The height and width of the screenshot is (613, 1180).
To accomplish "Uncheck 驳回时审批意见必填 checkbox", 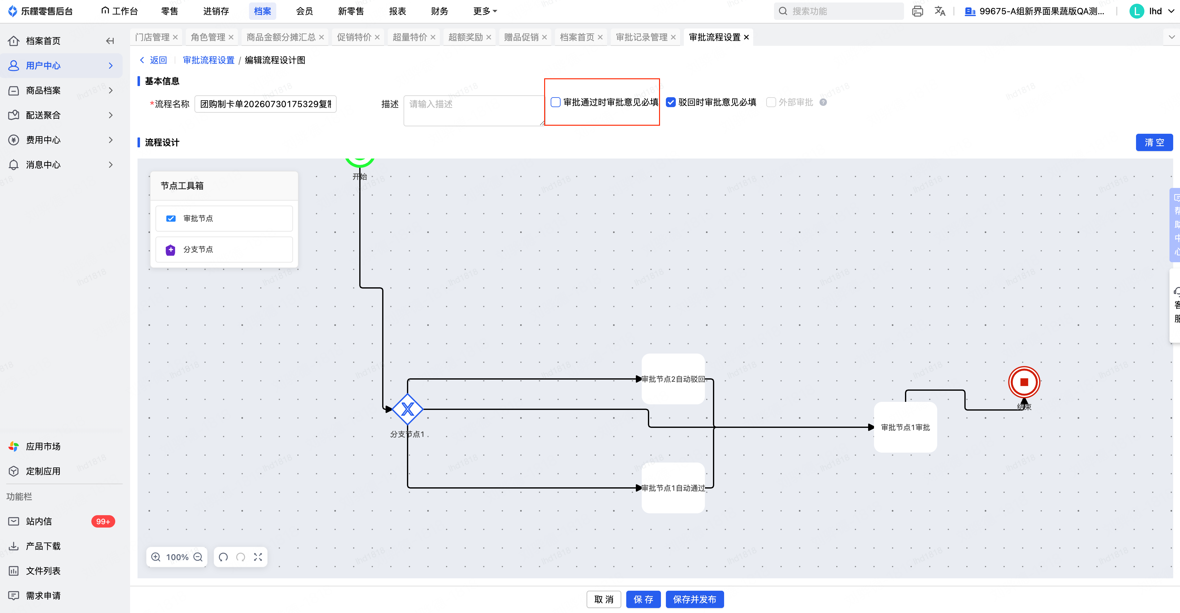I will [x=671, y=102].
